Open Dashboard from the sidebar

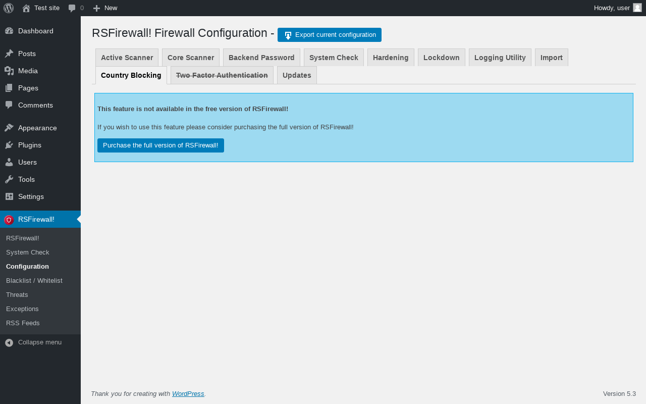(40, 31)
